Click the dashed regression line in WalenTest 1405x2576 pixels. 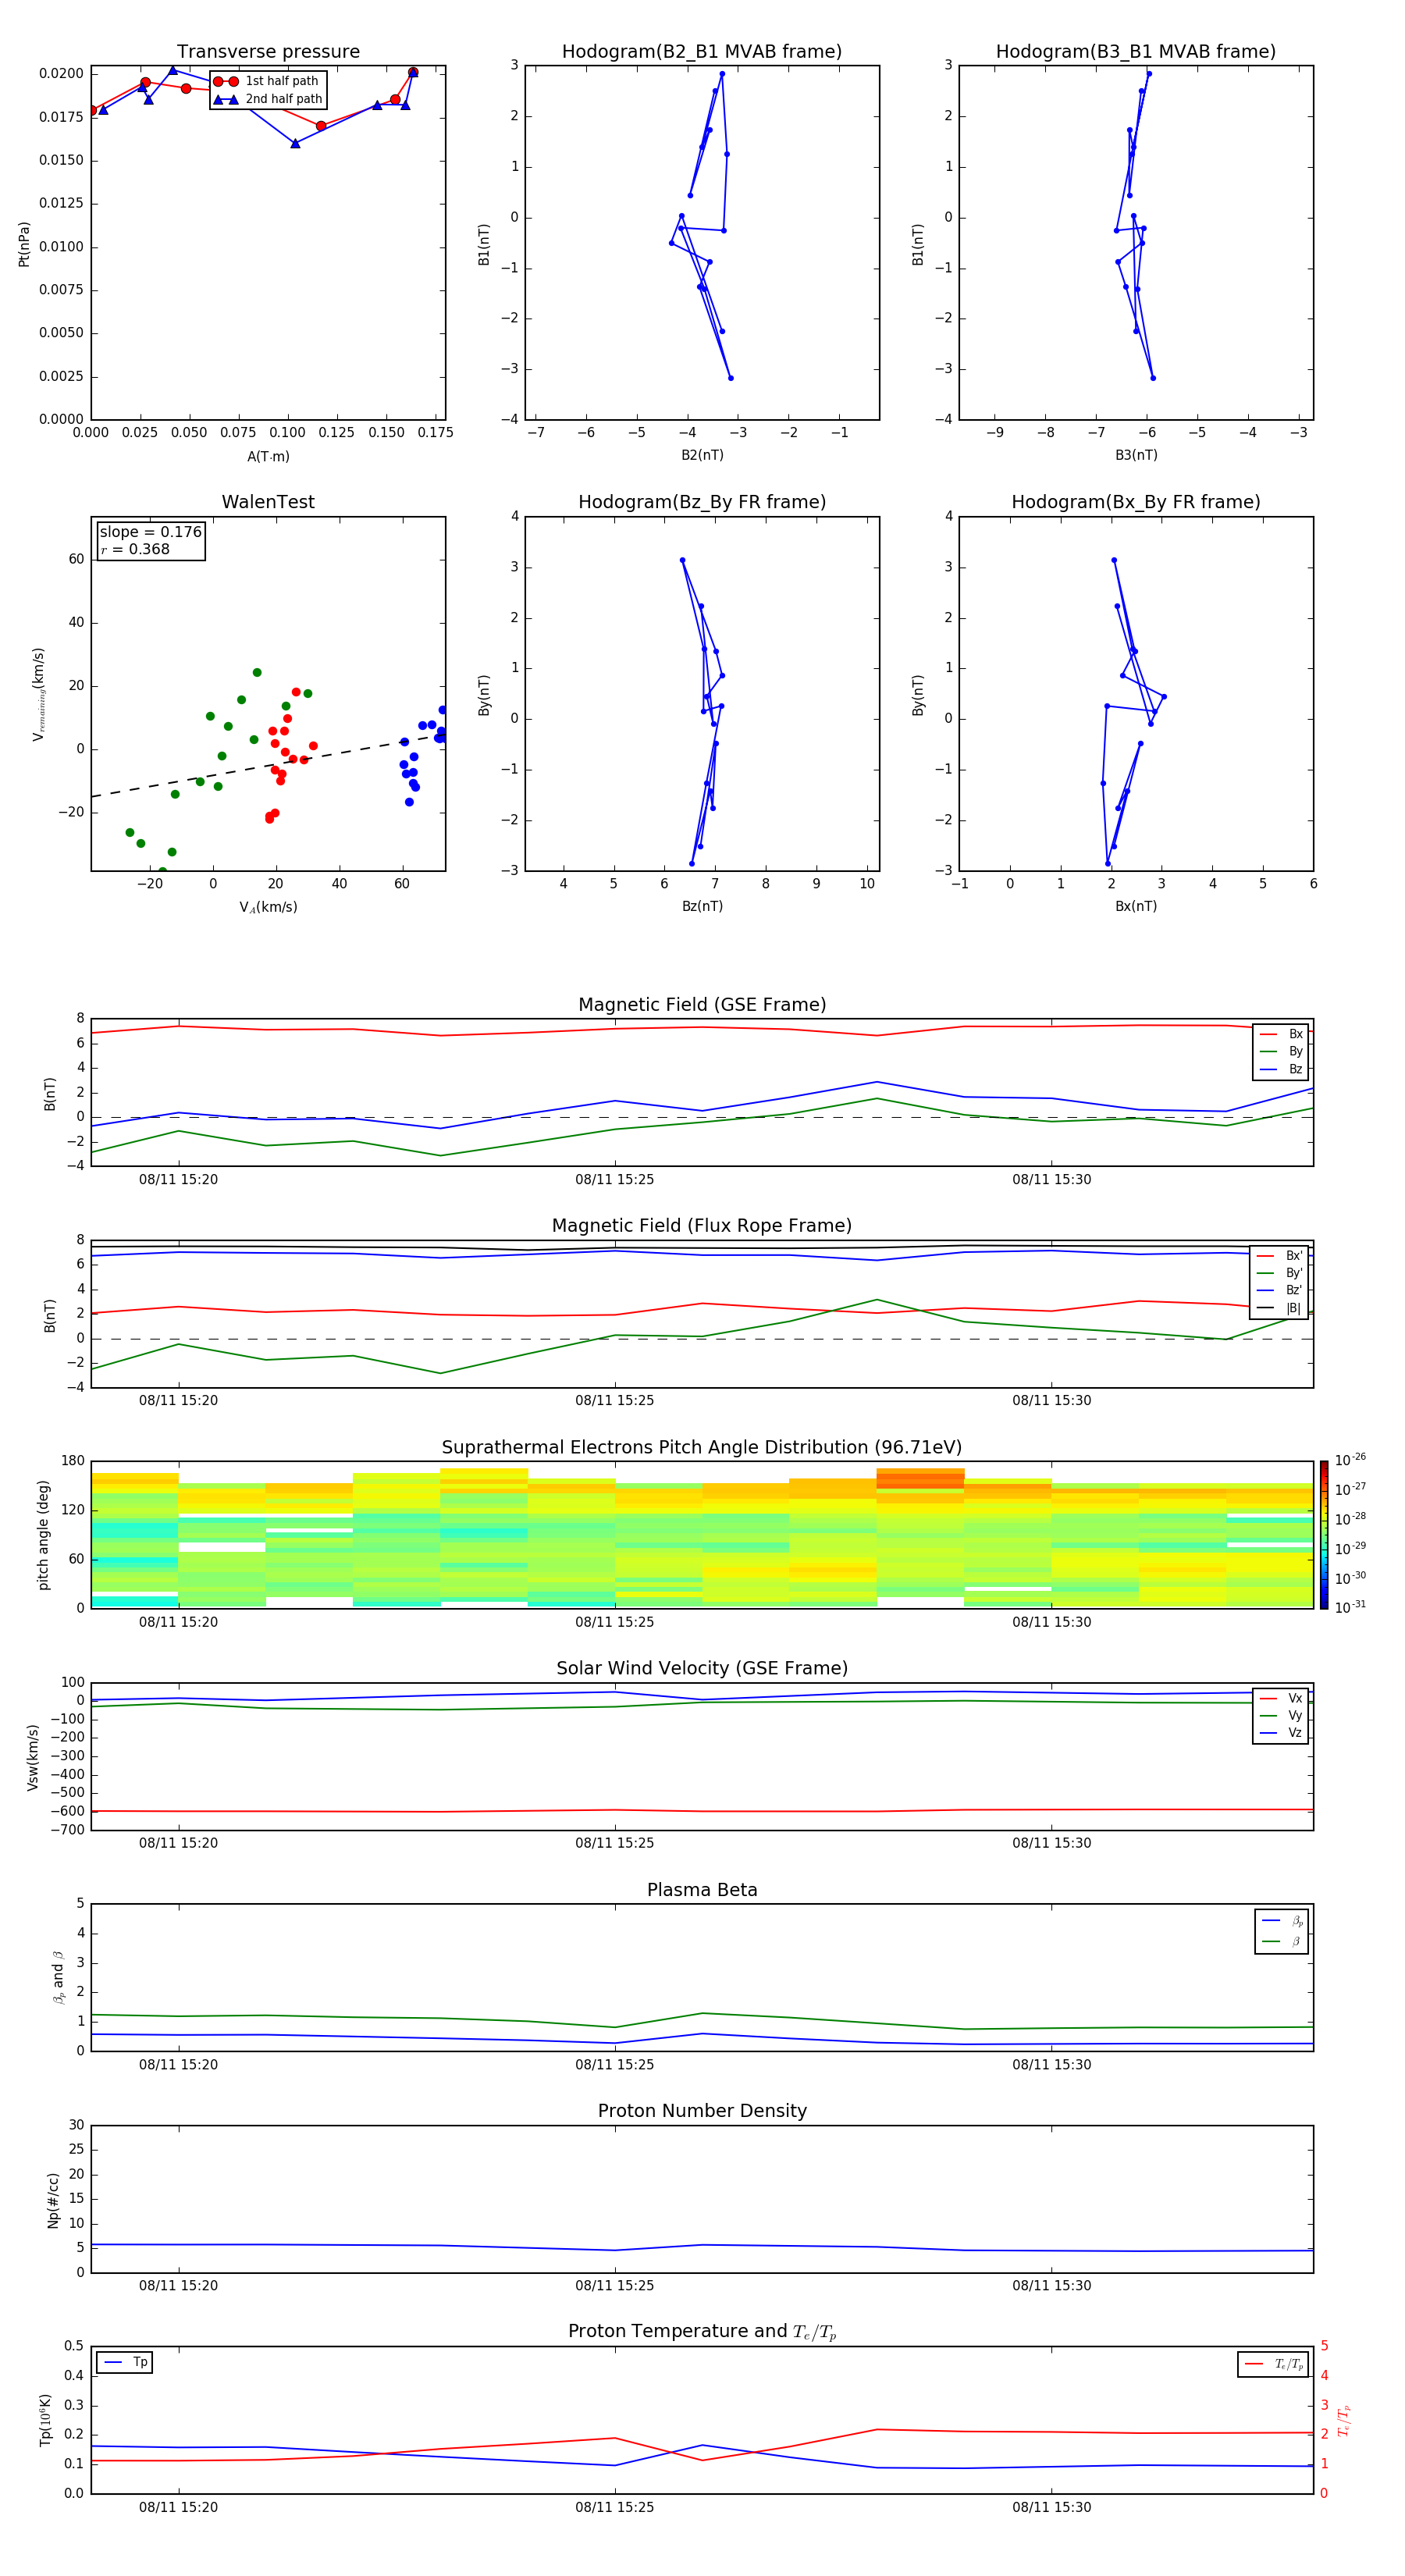point(268,766)
